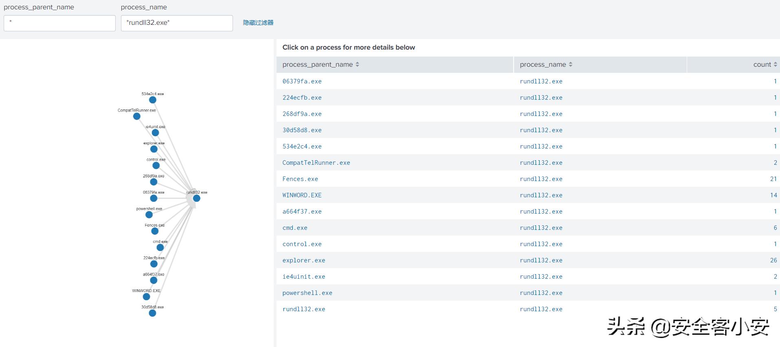Click process_name cell in the powershell.exe row

(x=541, y=293)
